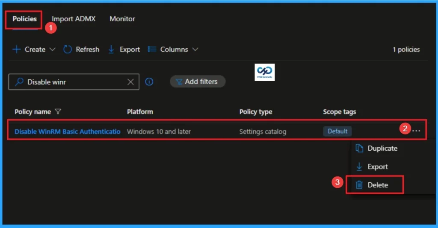The image size is (438, 228).
Task: Click the Refresh button label
Action: 87,50
